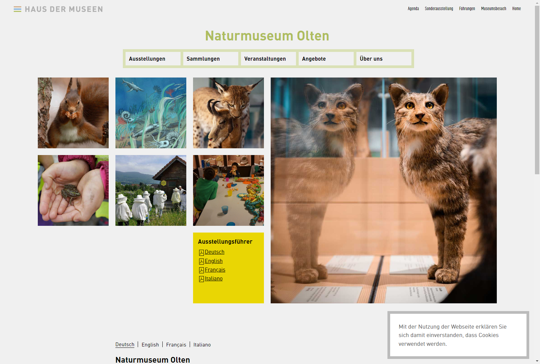Click the HAUS DER MUSEEN logo text
540x364 pixels.
pos(64,9)
